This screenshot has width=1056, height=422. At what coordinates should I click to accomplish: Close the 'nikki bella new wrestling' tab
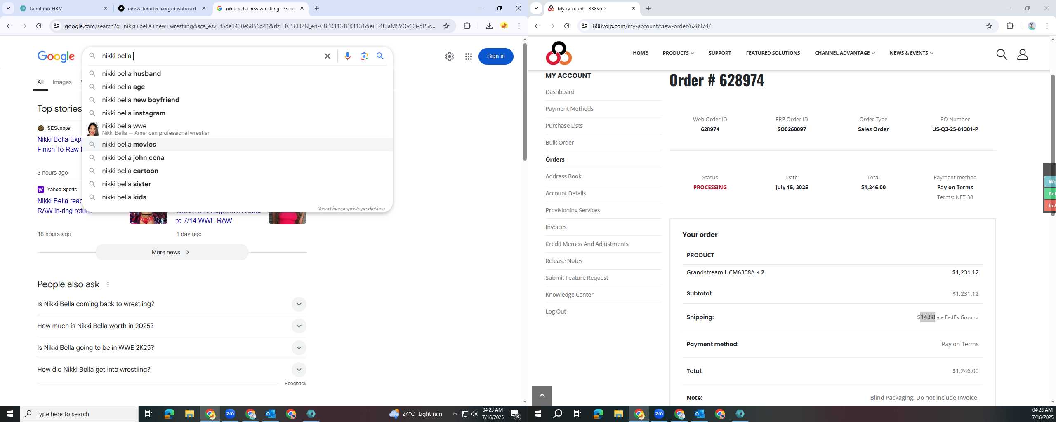coord(302,8)
